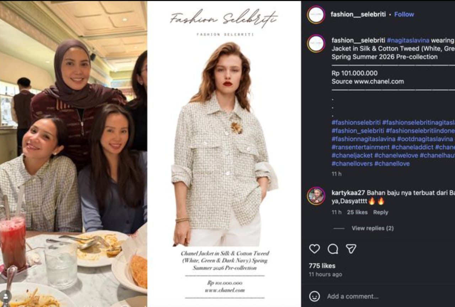
Task: Click the comment speech bubble icon
Action: [333, 249]
